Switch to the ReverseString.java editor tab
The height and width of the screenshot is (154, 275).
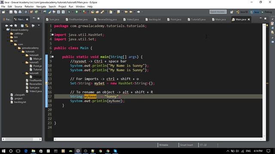105,19
